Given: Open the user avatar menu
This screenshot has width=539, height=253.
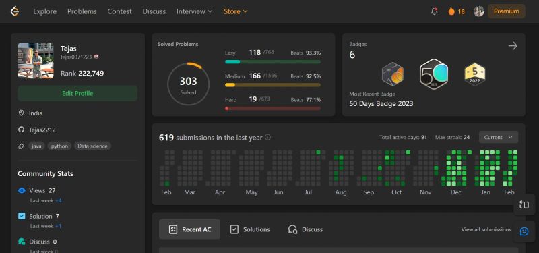Looking at the screenshot, I should pyautogui.click(x=479, y=11).
